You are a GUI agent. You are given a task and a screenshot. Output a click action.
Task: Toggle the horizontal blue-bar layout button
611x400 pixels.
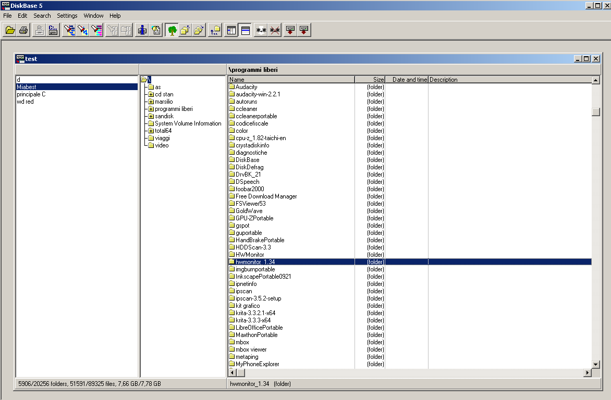tap(245, 30)
